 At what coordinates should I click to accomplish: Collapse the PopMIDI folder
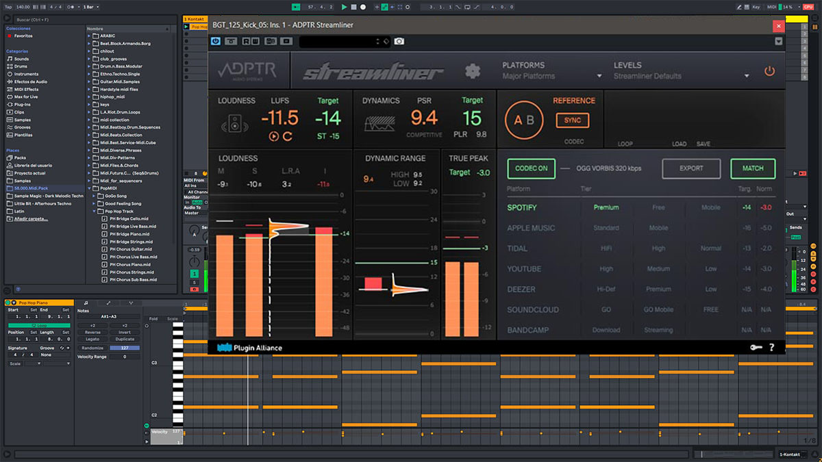(x=90, y=188)
